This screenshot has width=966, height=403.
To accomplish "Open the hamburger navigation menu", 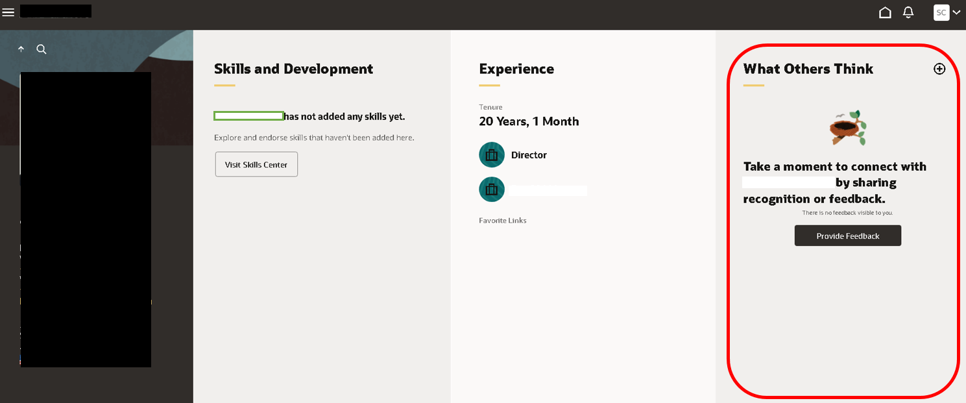I will 8,11.
